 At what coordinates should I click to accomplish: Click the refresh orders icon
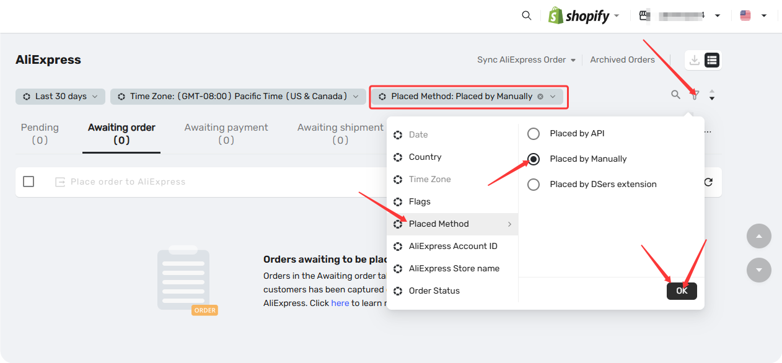[x=708, y=182]
